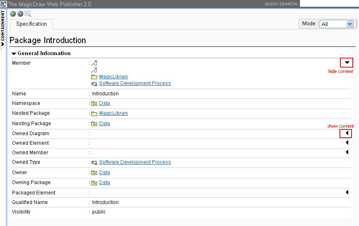
Task: Click the package icon in the Owner row
Action: tap(94, 173)
